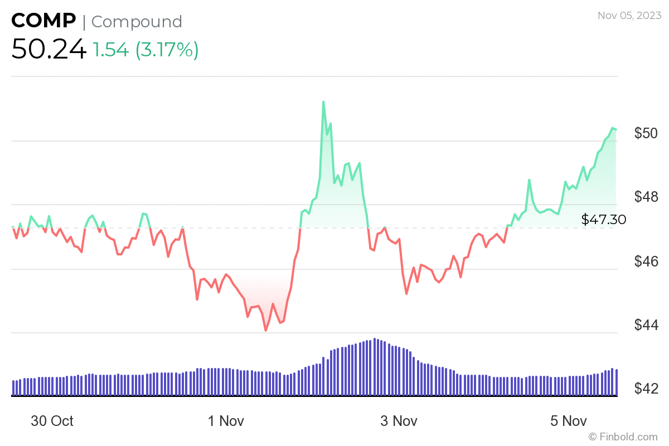Image resolution: width=669 pixels, height=446 pixels.
Task: Click the lowest red price trough
Action: pos(265,331)
